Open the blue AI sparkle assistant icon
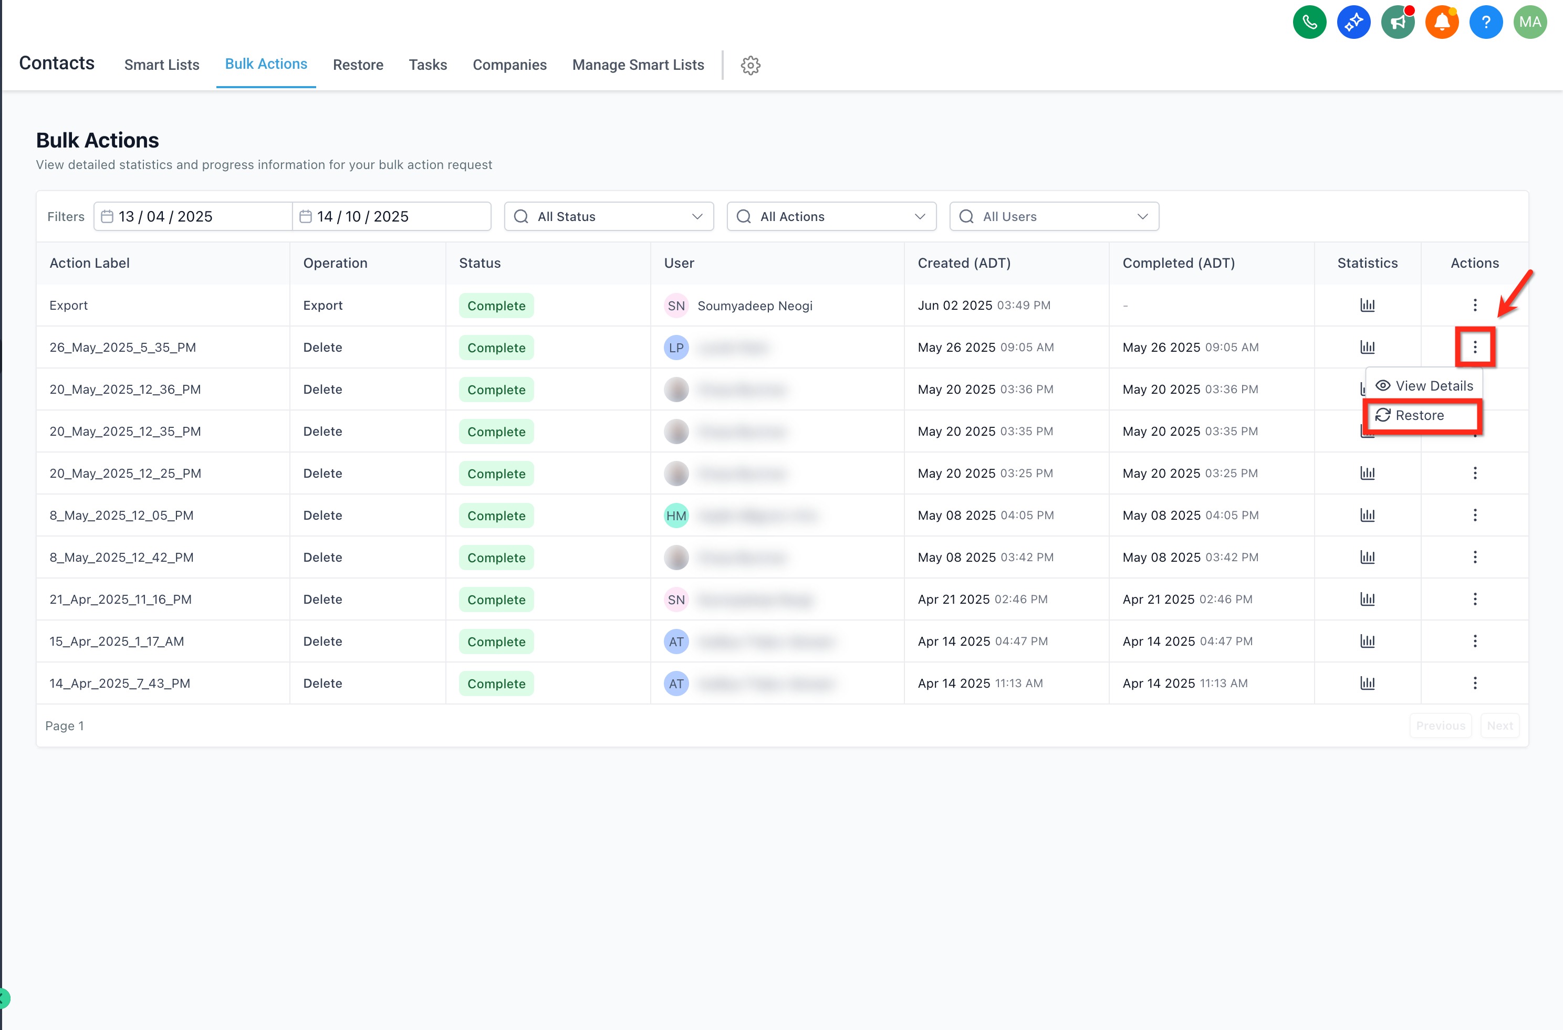This screenshot has width=1563, height=1030. 1353,23
